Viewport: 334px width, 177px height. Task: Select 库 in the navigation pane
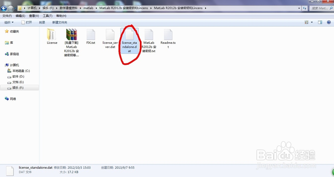point(11,43)
